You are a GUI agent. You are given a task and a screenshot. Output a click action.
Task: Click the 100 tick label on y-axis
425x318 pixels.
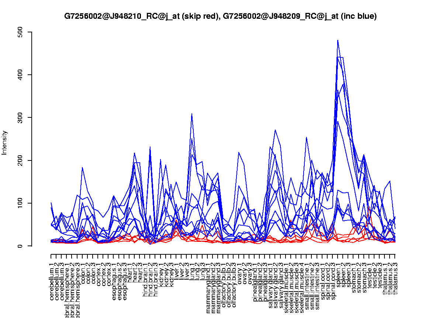[21, 203]
